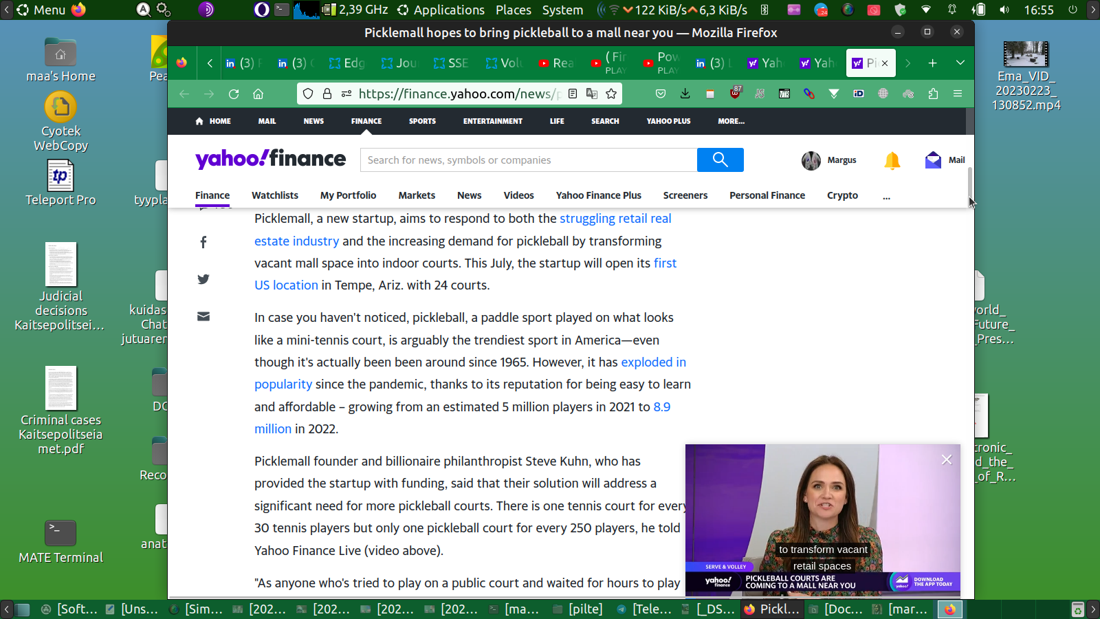Open Yahoo notifications bell
This screenshot has width=1100, height=619.
(x=892, y=160)
